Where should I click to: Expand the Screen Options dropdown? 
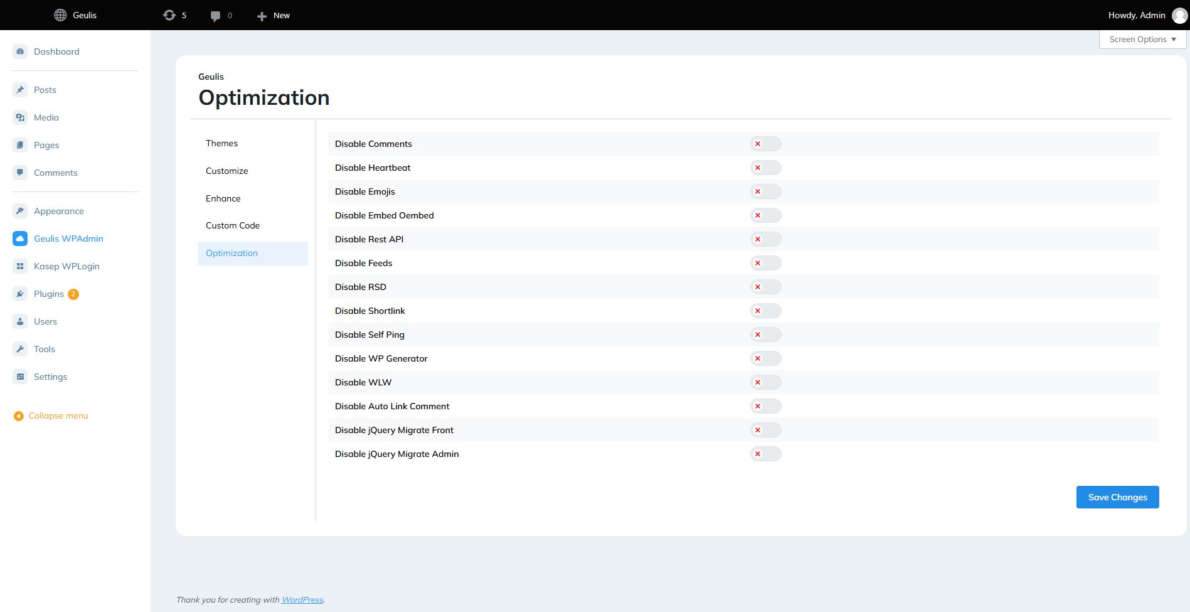pos(1142,39)
